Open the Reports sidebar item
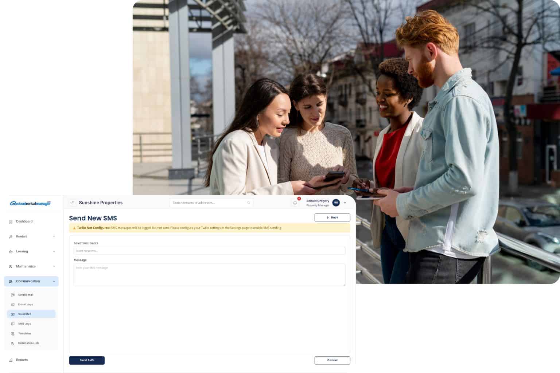560x373 pixels. [22, 360]
